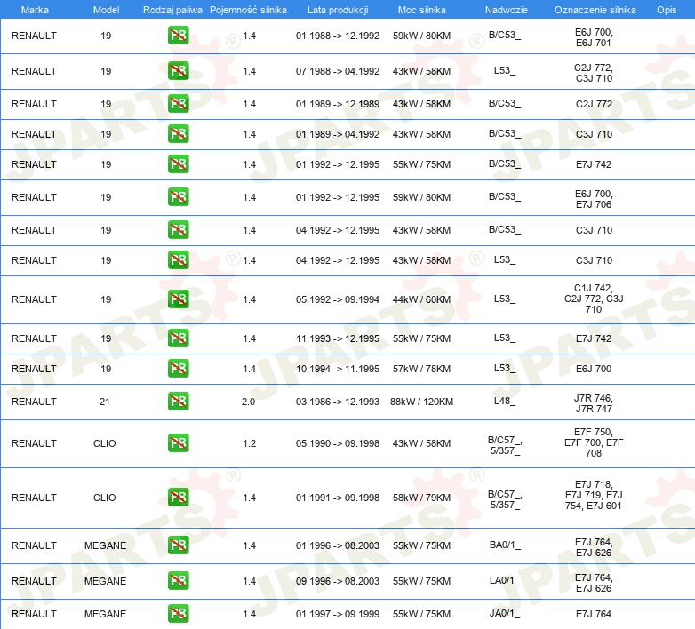Select the PB icon in the 04.1992 B/C53_ row
Screen dimensions: 695x629
(x=178, y=230)
